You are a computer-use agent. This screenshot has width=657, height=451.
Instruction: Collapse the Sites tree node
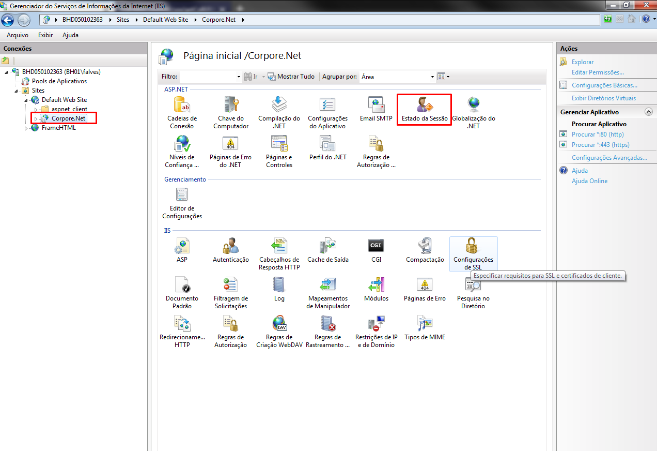click(x=17, y=91)
